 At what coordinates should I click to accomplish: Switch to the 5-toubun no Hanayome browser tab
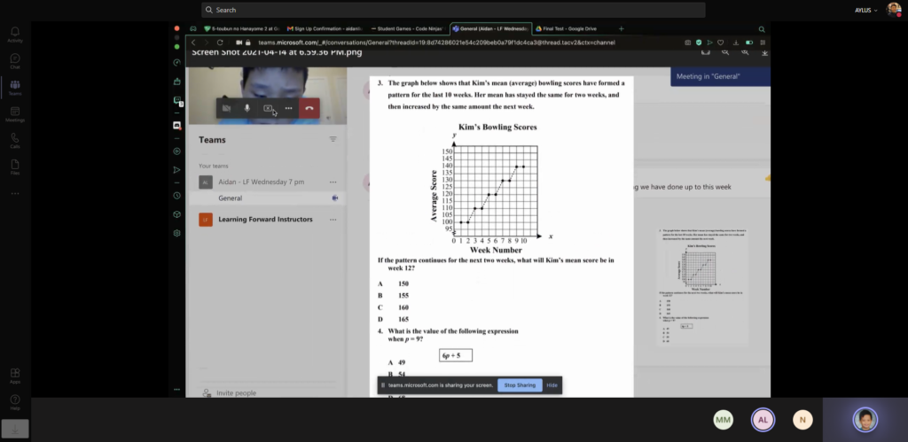click(x=241, y=29)
